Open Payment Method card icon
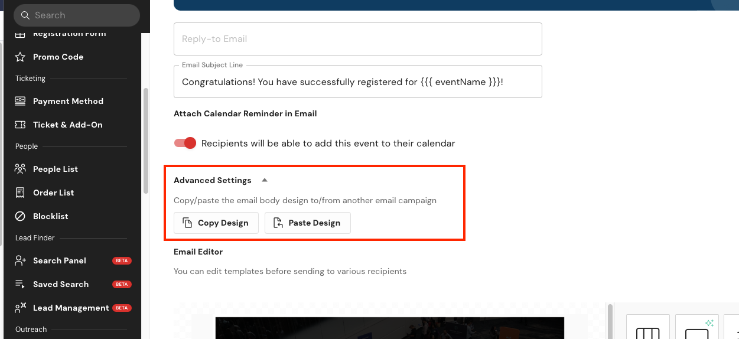The width and height of the screenshot is (739, 339). pos(20,101)
